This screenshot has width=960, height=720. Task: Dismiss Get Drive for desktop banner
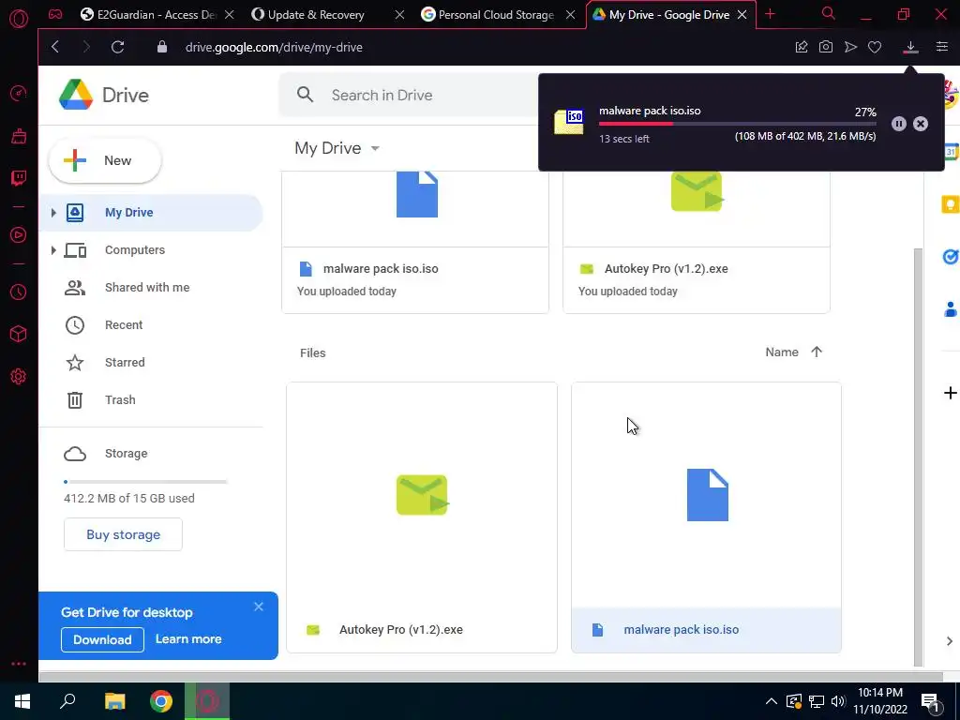(259, 607)
